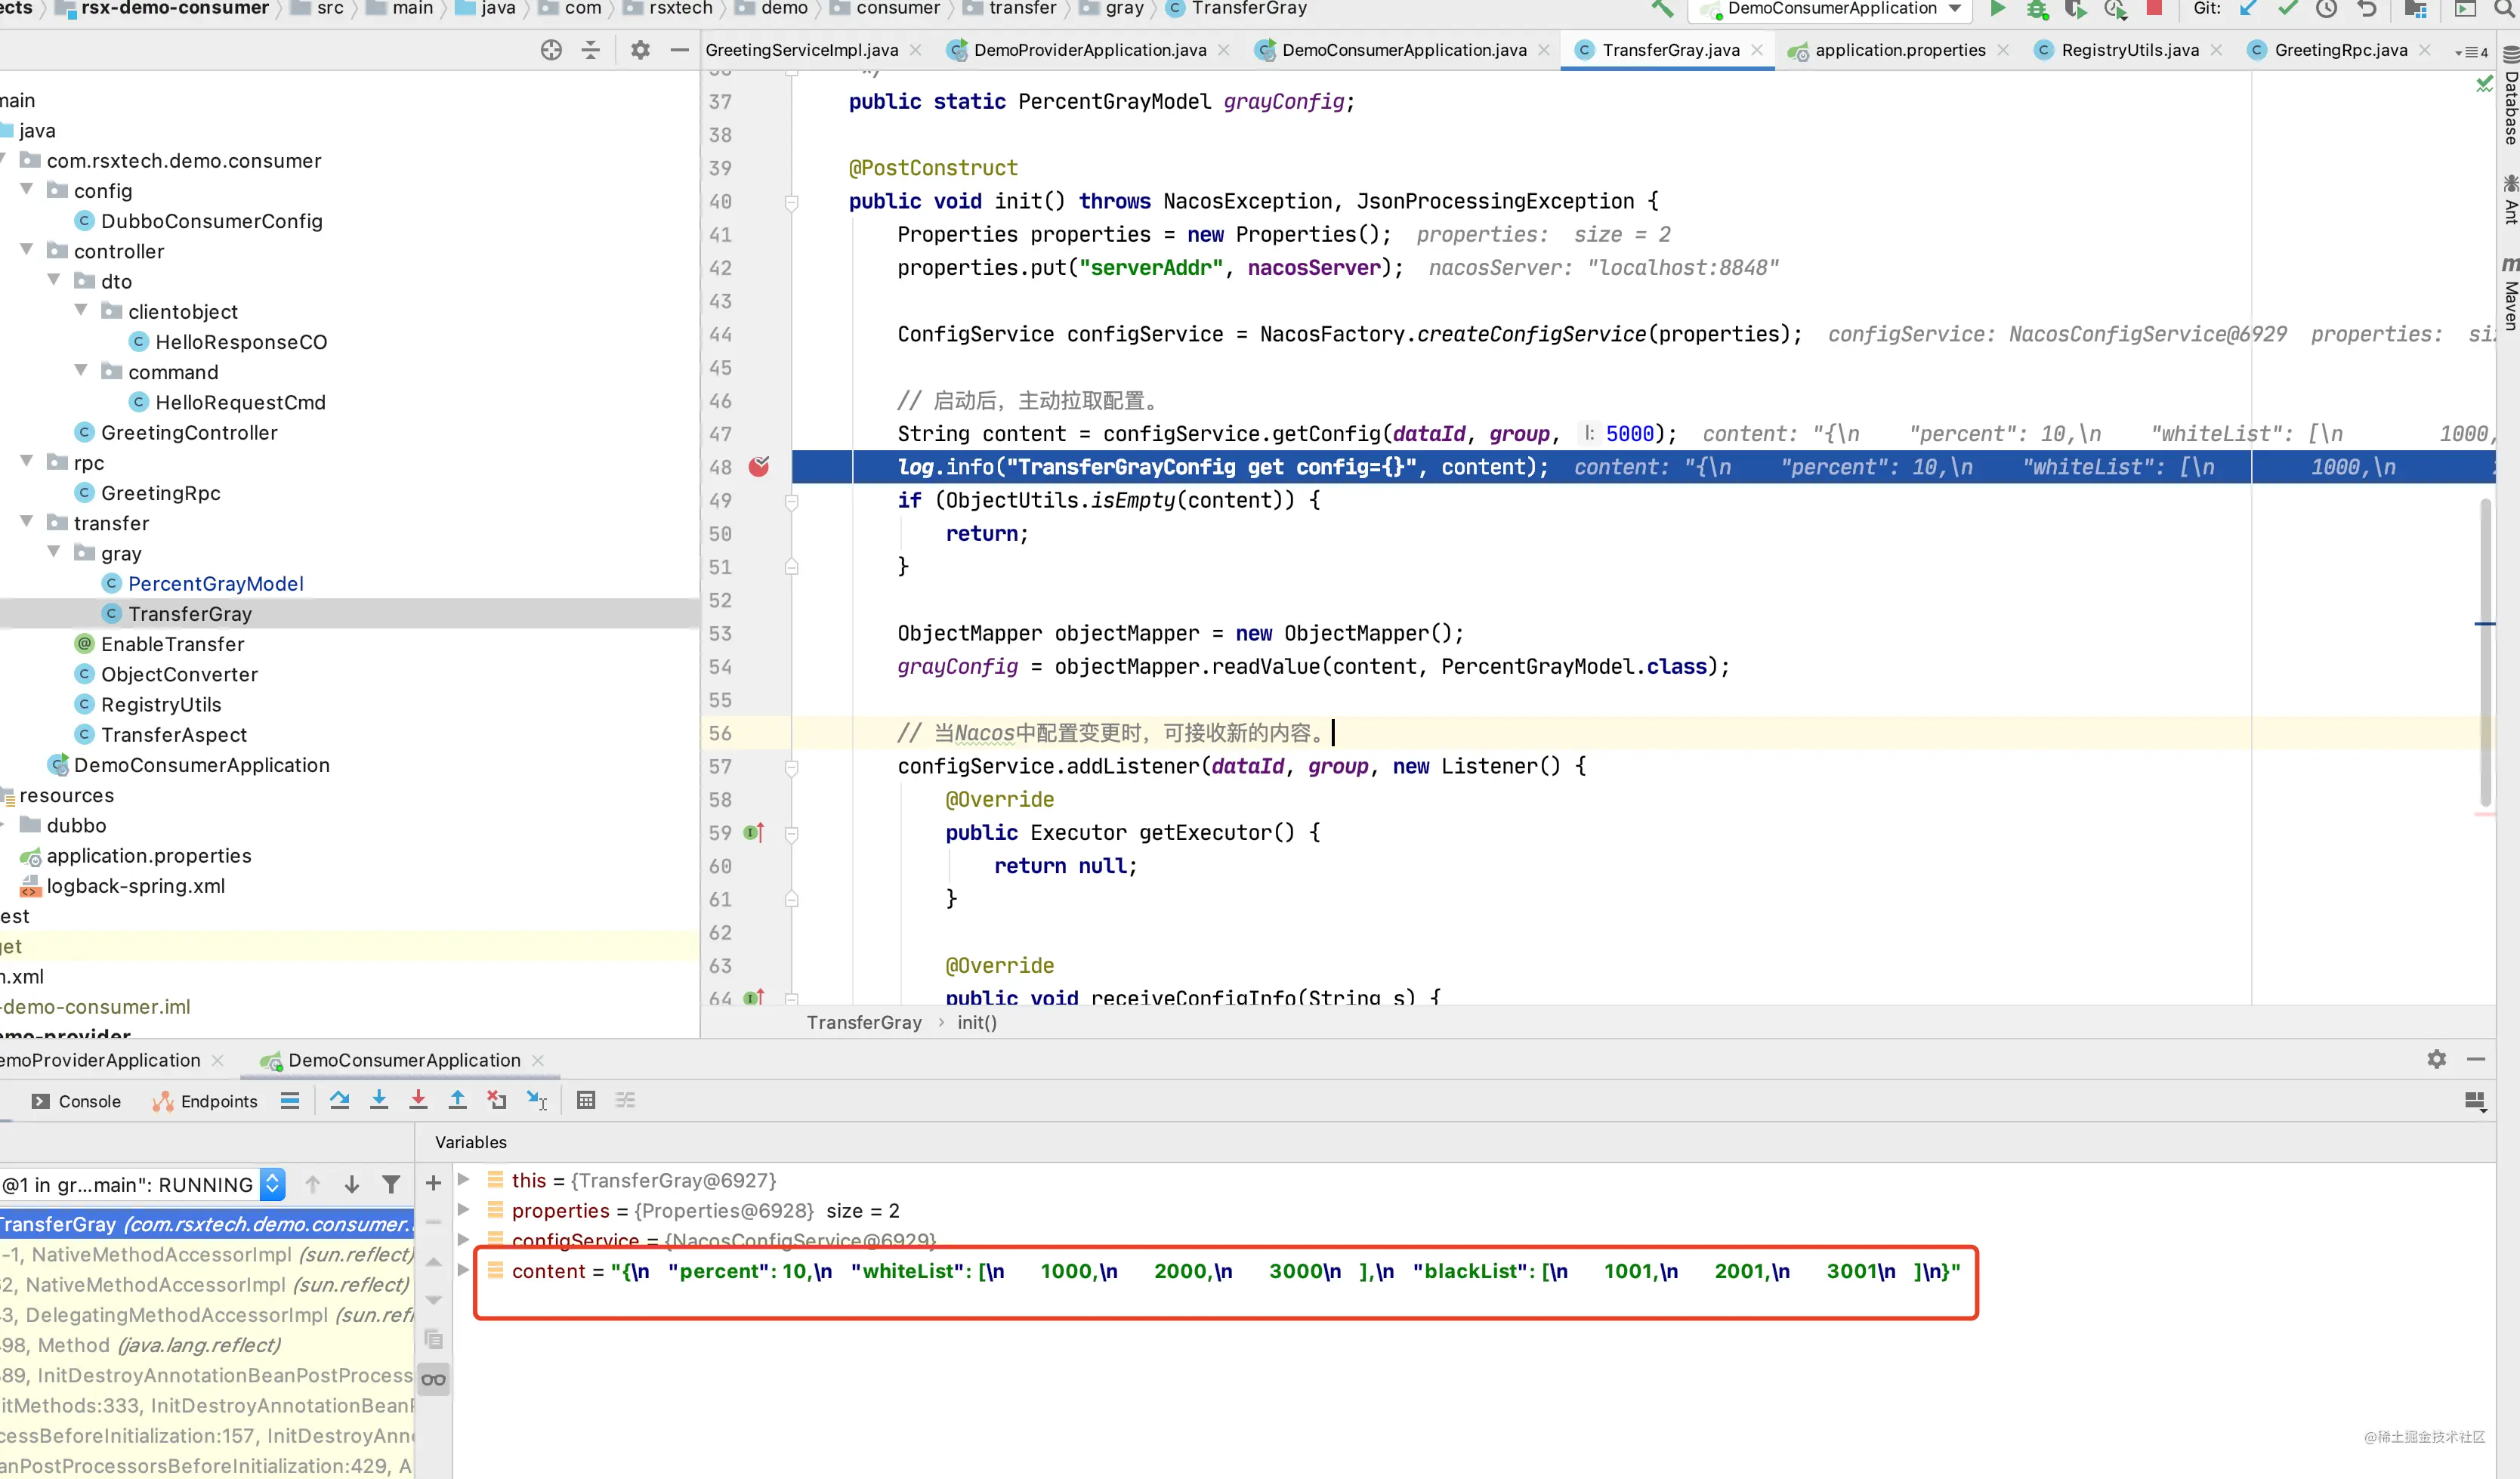Click Run to Cursor debugger icon
The image size is (2520, 1479).
[x=537, y=1100]
